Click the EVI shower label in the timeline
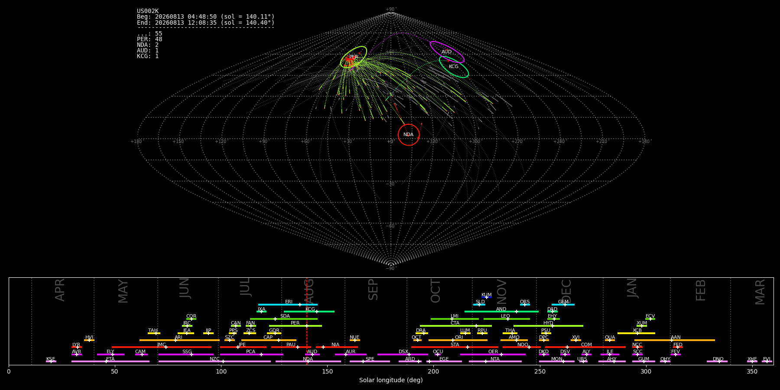Image resolution: width=780 pixels, height=390 pixels. pyautogui.click(x=767, y=359)
